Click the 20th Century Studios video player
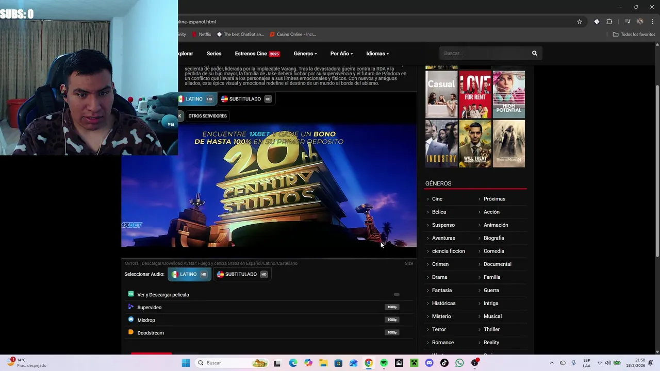660x371 pixels. (269, 185)
